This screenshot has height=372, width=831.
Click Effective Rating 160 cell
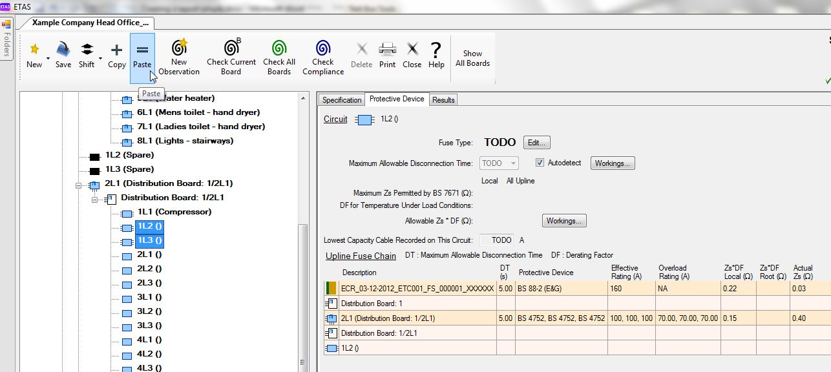(x=631, y=288)
